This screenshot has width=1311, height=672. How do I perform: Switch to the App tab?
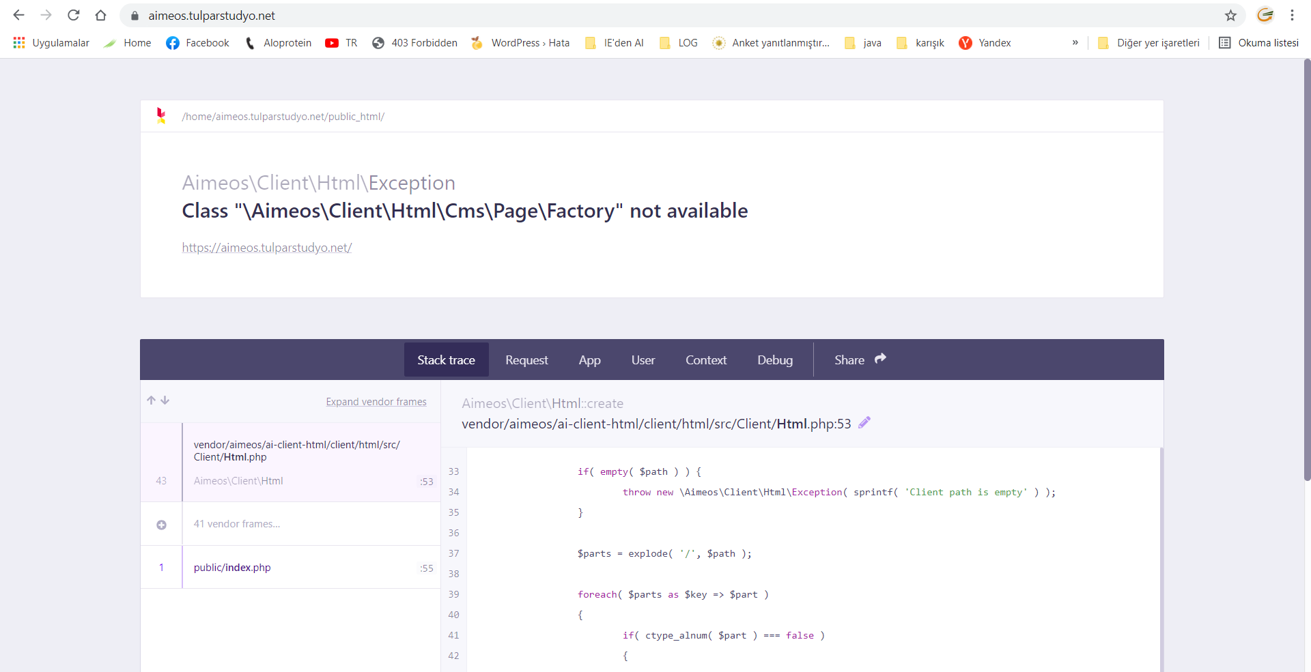pyautogui.click(x=590, y=360)
